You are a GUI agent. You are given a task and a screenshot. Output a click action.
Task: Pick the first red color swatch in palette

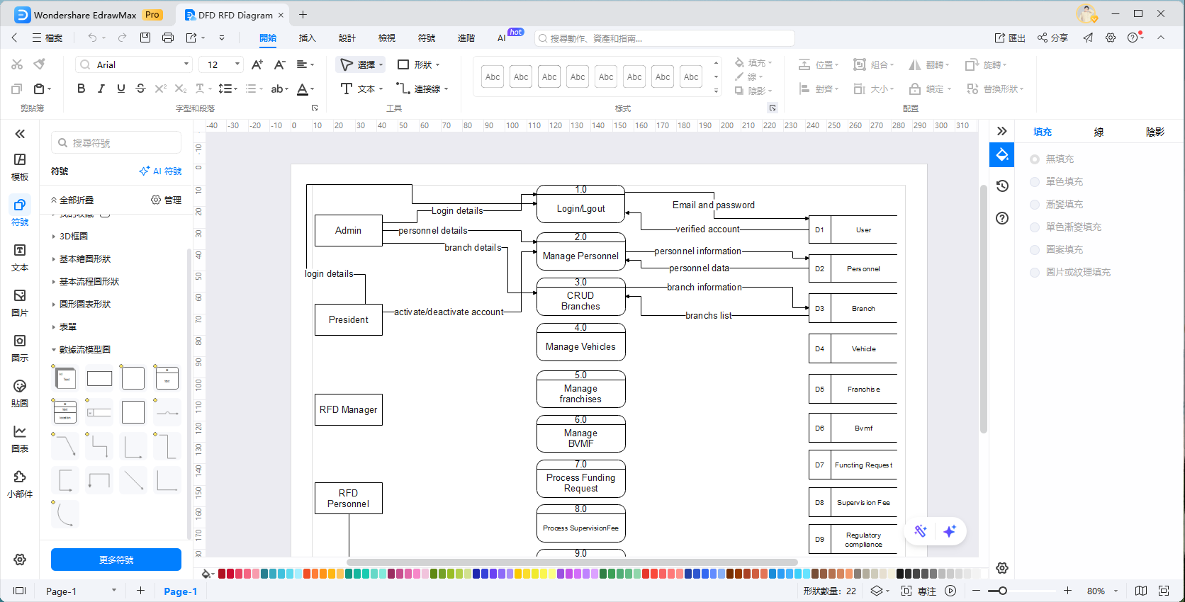coord(222,574)
